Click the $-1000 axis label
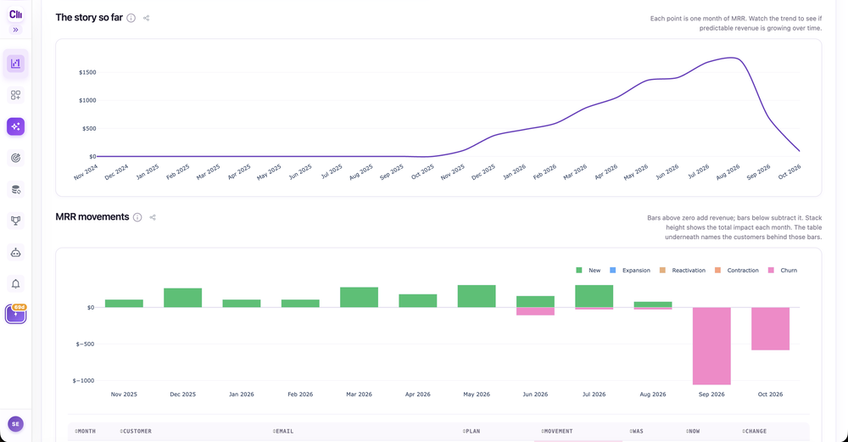The height and width of the screenshot is (442, 848). pos(83,380)
